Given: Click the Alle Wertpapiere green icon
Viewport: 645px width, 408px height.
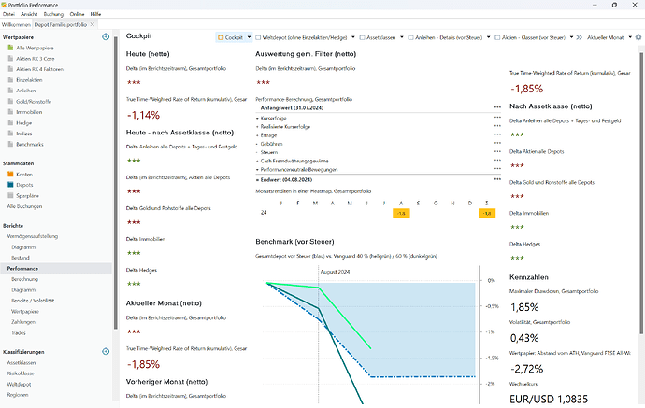Looking at the screenshot, I should tap(10, 48).
